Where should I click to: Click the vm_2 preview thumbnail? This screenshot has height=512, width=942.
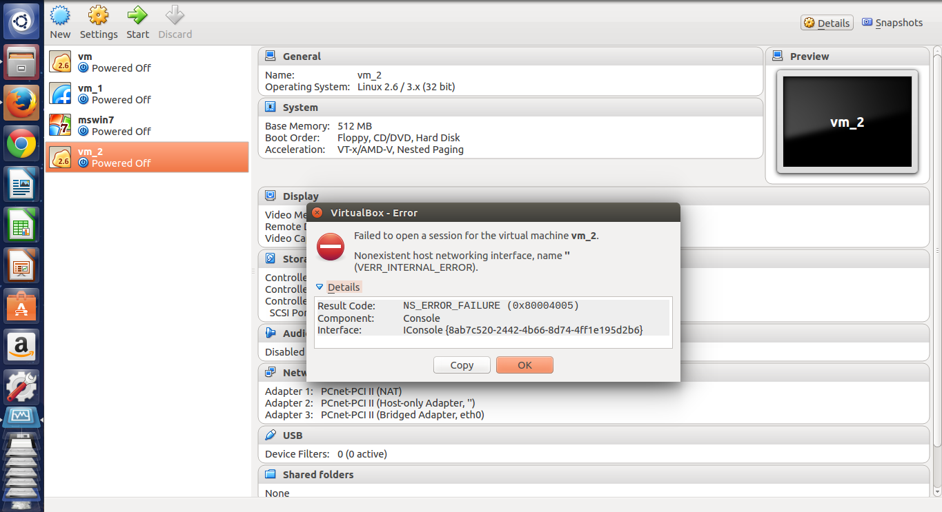pos(847,122)
